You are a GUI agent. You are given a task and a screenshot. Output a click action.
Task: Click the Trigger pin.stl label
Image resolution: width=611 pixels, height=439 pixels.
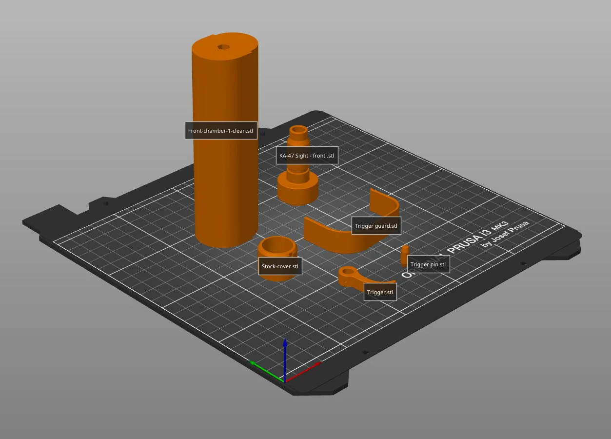click(428, 264)
